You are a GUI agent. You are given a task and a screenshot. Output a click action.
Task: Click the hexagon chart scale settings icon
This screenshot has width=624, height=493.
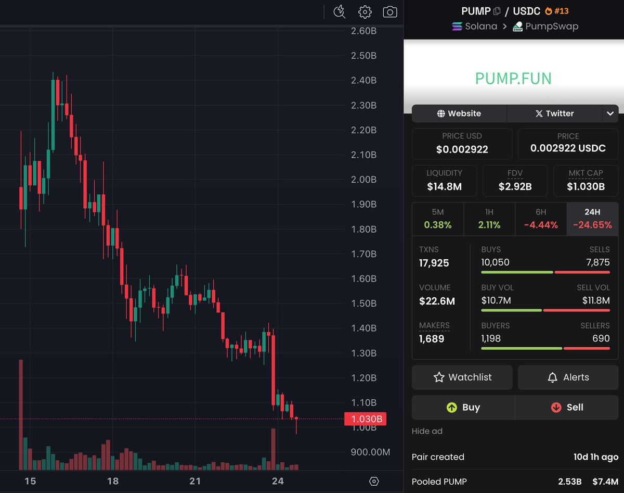374,481
